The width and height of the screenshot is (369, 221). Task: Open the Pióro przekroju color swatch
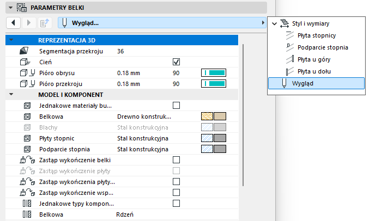click(x=214, y=83)
